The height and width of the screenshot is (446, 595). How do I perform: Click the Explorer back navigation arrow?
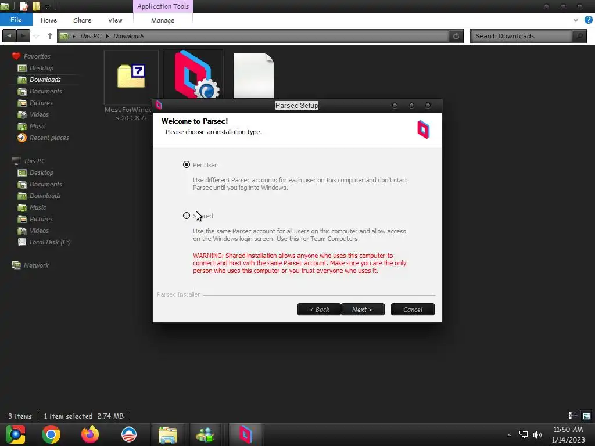click(9, 36)
